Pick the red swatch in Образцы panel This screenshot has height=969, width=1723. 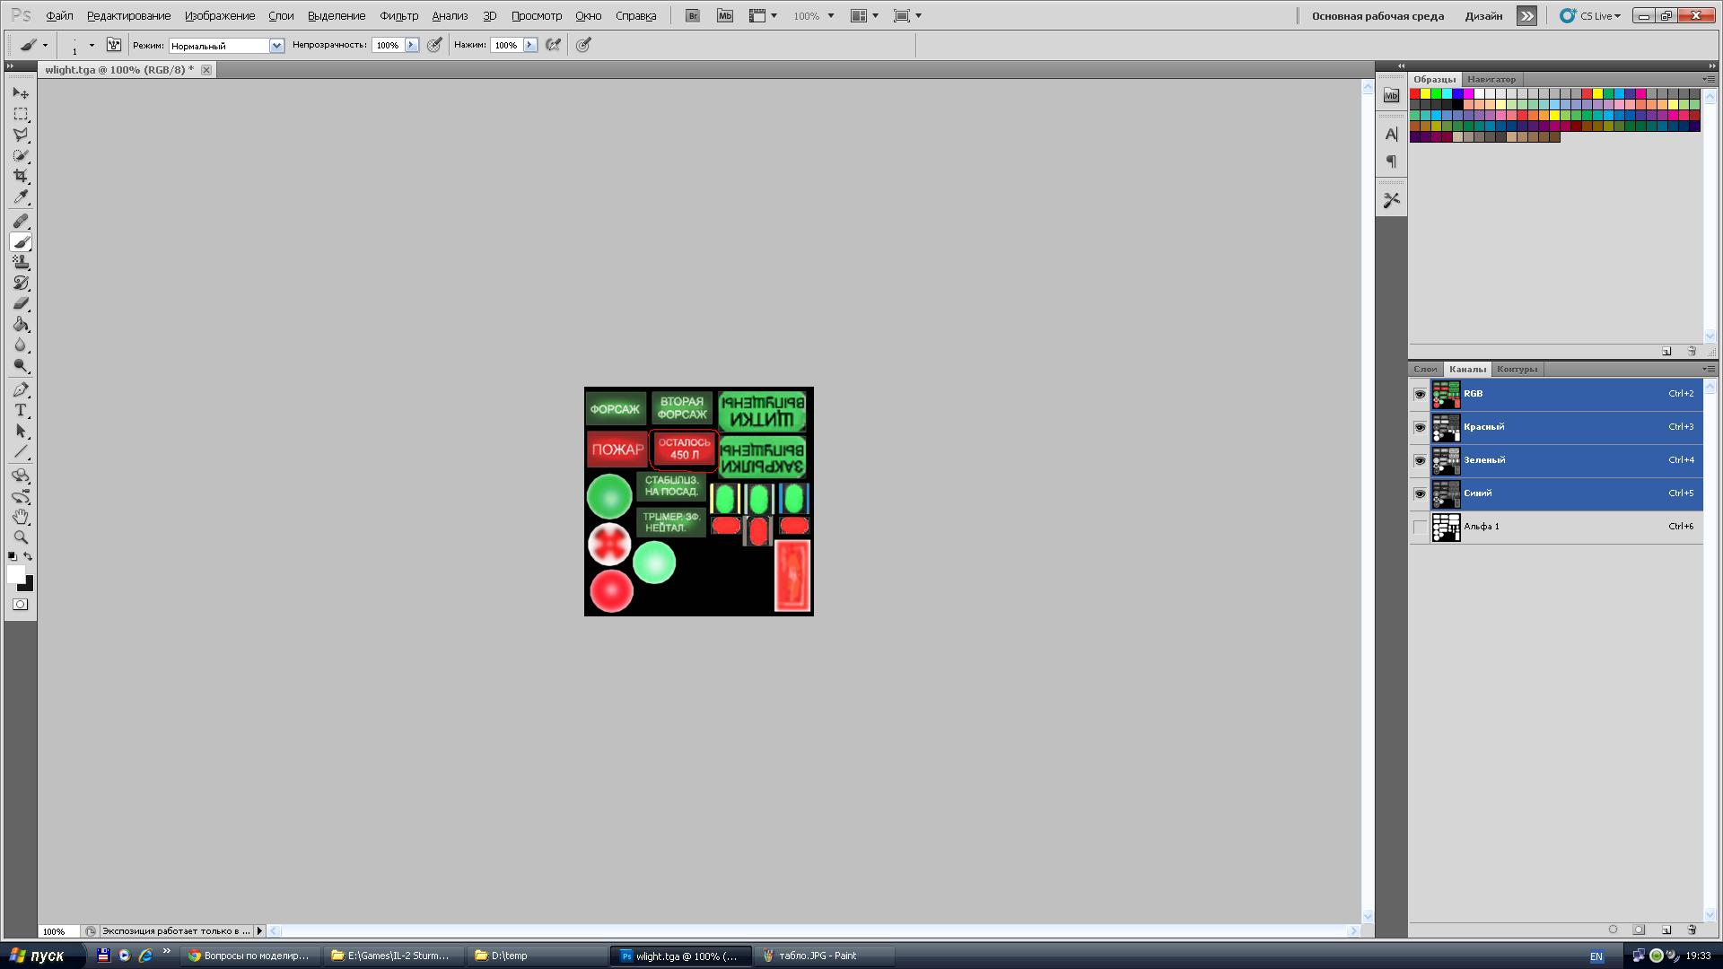point(1415,93)
